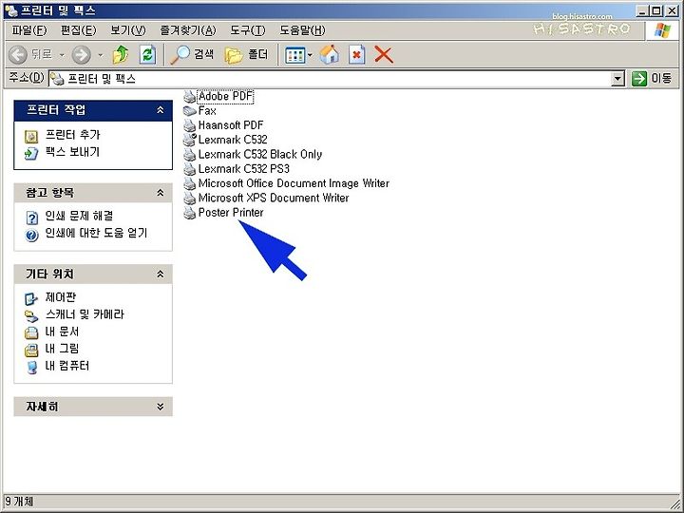The image size is (684, 513).
Task: Click the 스캐너 및 카메라 icon
Action: [31, 315]
